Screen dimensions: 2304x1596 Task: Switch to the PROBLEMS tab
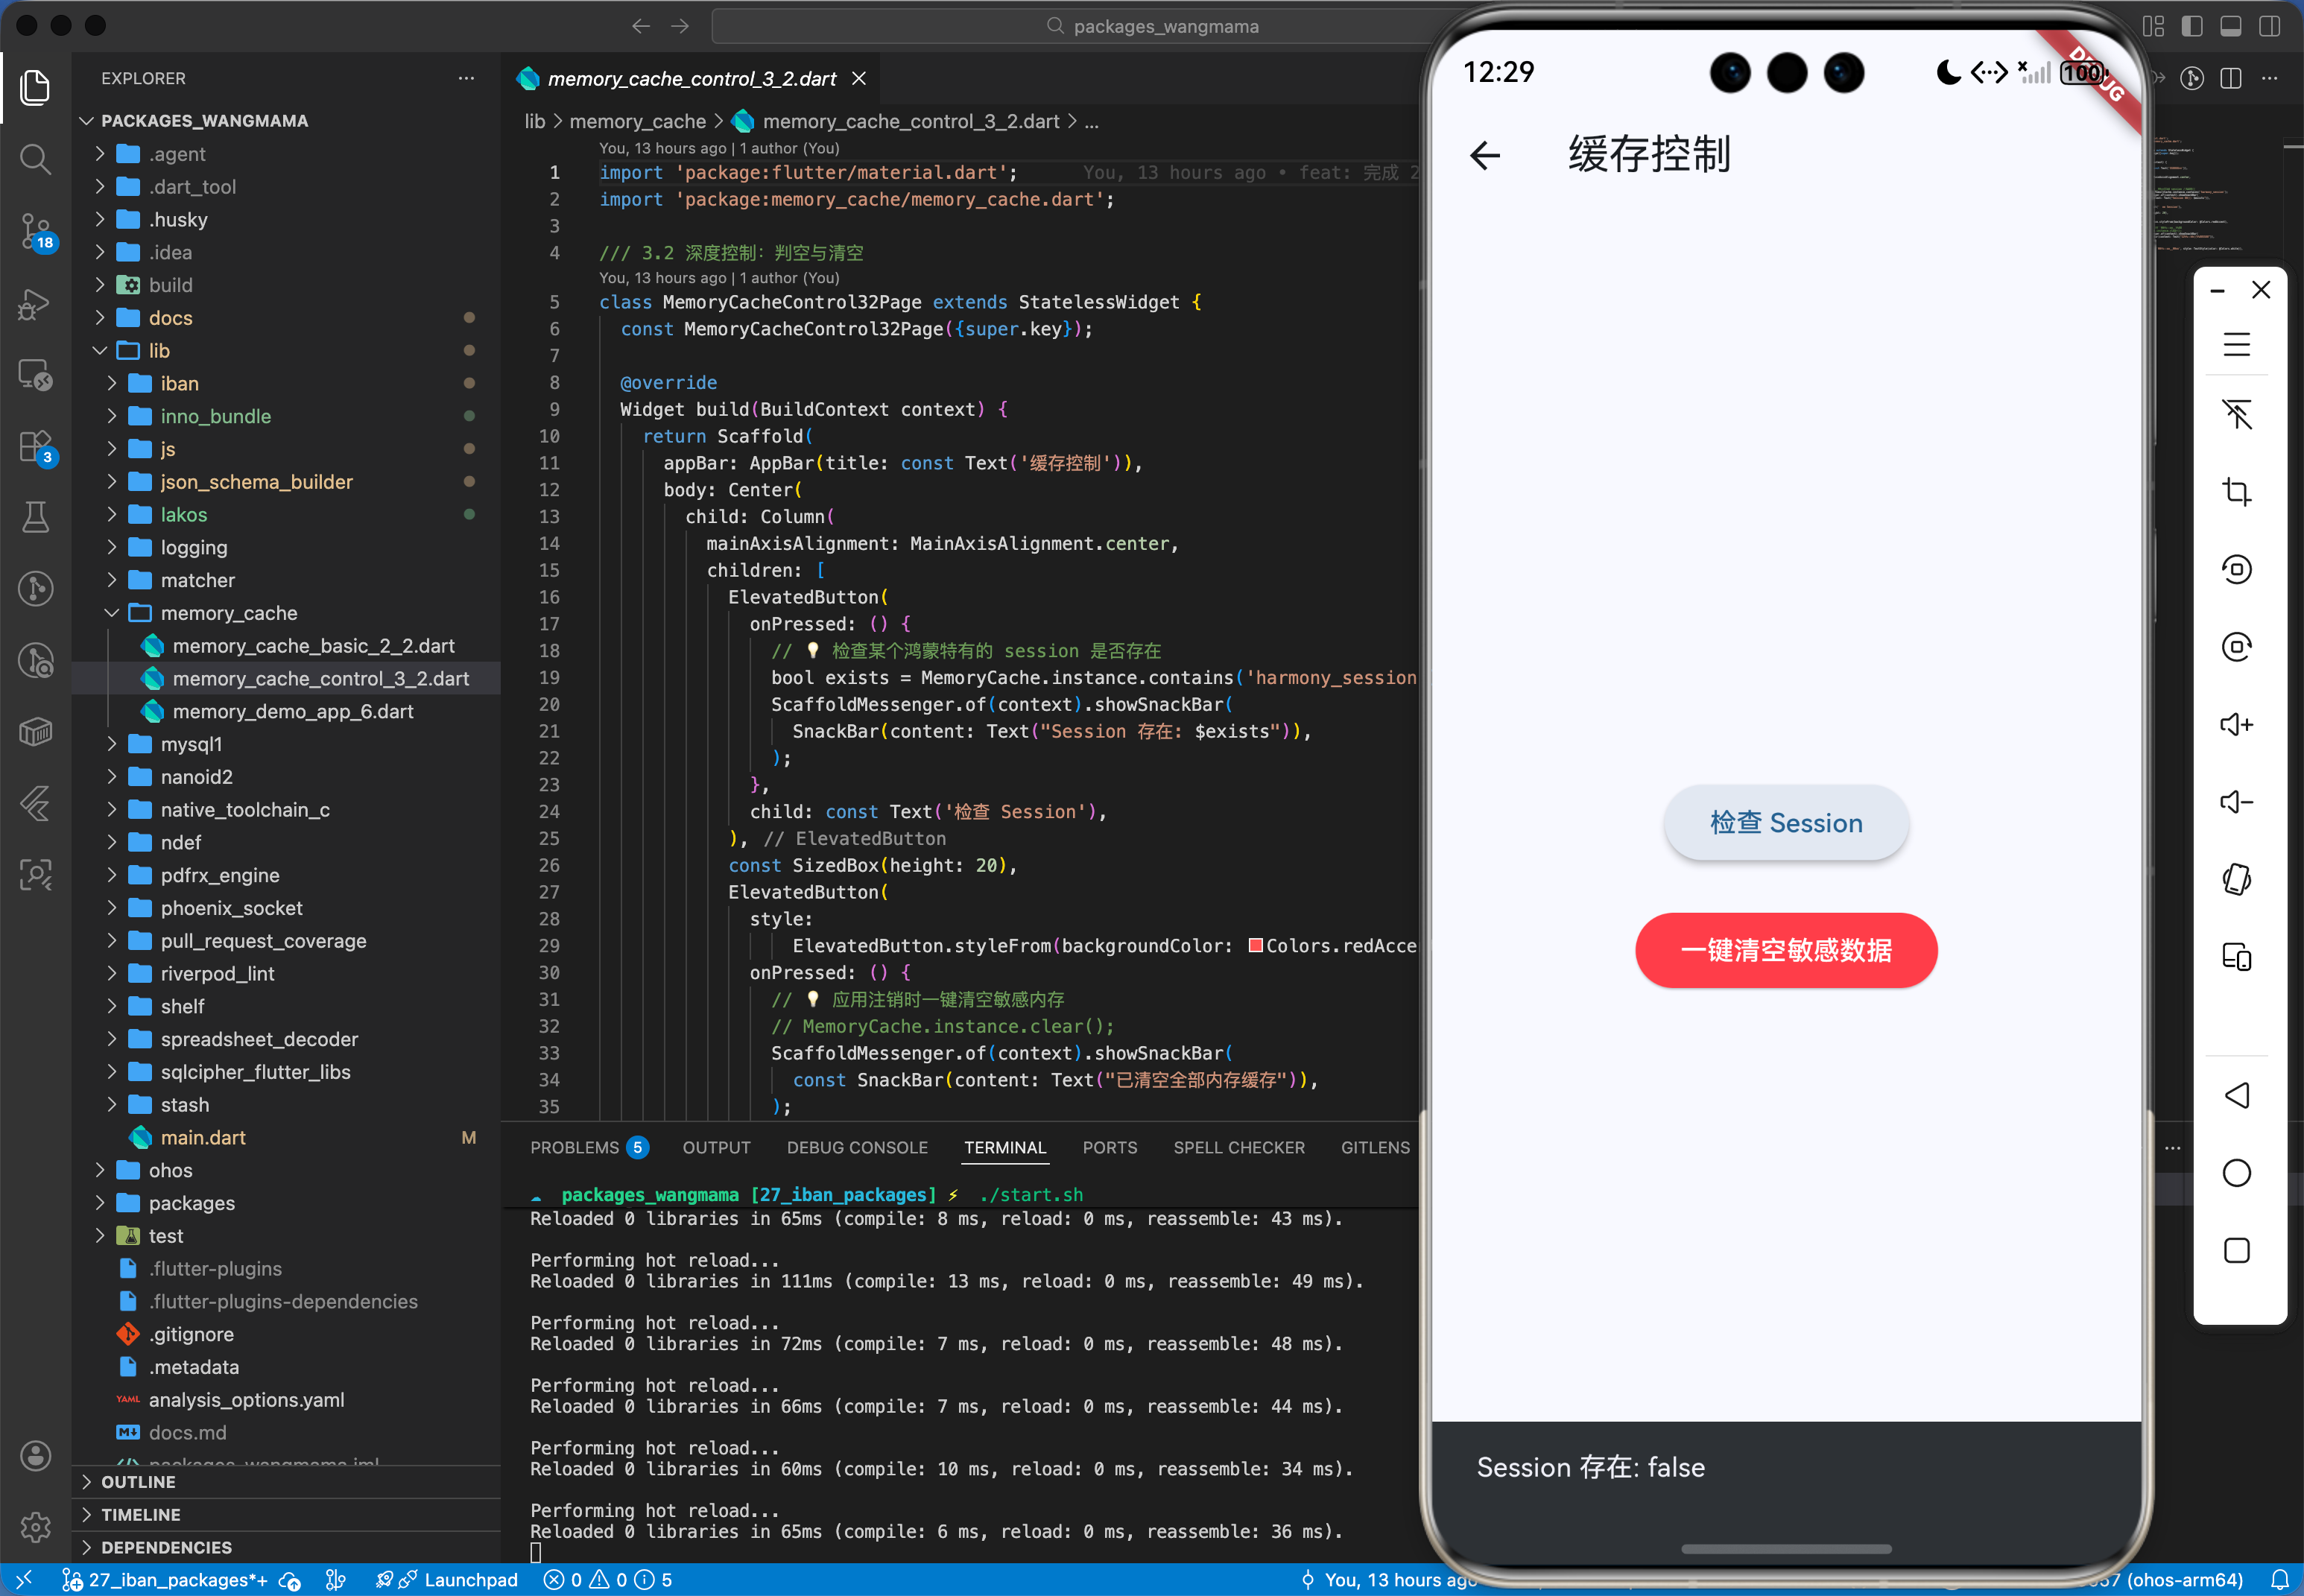(574, 1147)
